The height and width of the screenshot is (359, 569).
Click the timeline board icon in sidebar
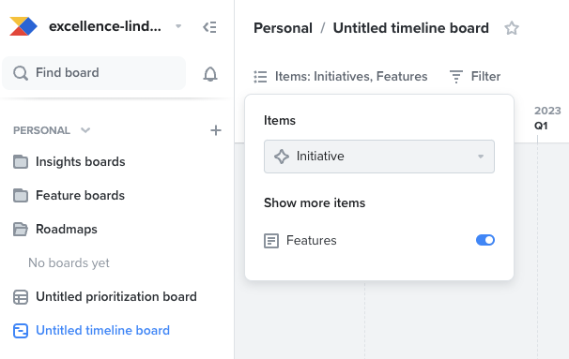pos(21,331)
